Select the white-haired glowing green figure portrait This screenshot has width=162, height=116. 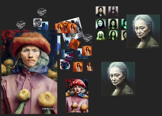(101, 35)
